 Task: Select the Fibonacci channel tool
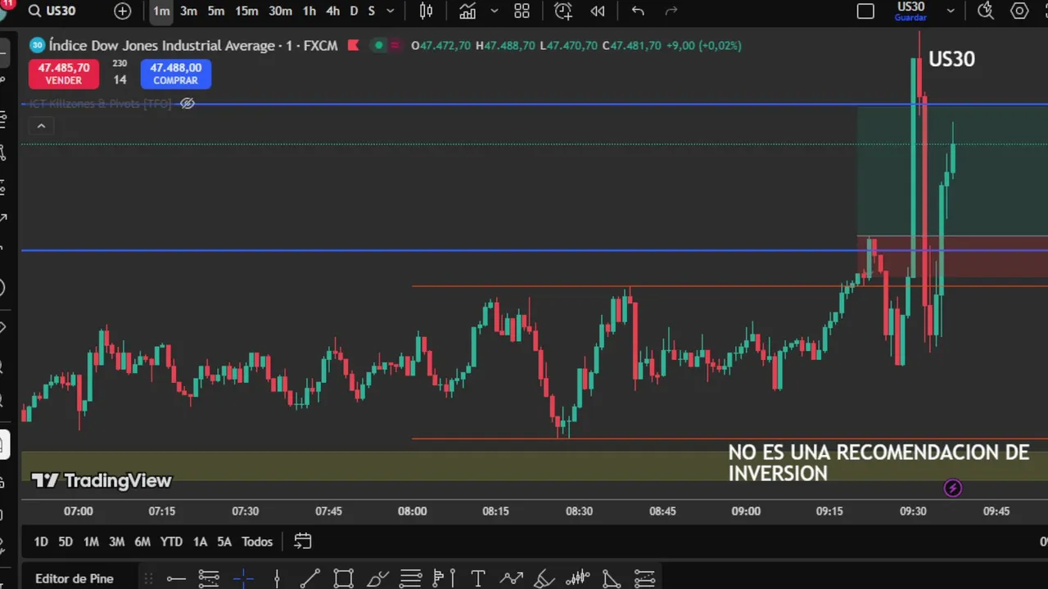pyautogui.click(x=644, y=578)
